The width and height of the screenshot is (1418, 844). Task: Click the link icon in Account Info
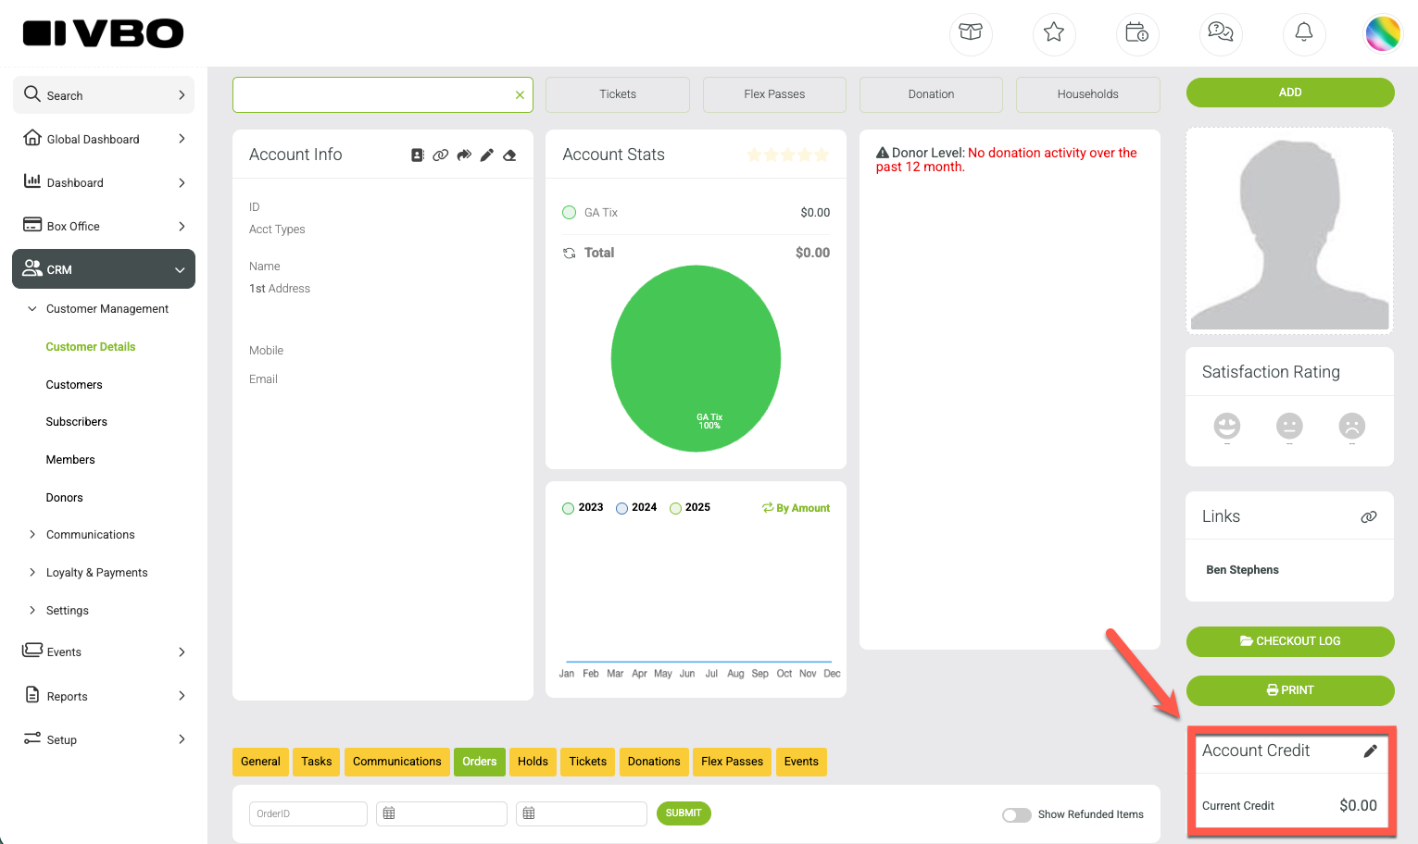pyautogui.click(x=441, y=155)
